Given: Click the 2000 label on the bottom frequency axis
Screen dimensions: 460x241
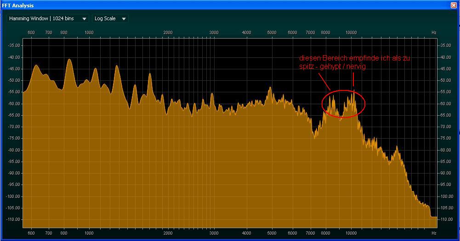Looking at the screenshot, I should point(168,233).
